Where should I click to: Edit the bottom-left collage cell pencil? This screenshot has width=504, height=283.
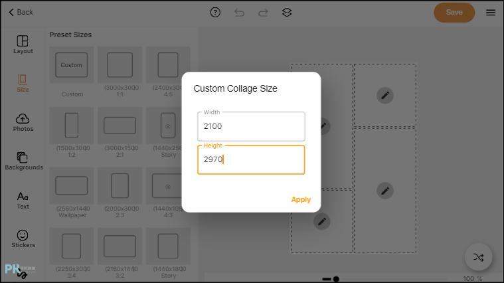[322, 221]
